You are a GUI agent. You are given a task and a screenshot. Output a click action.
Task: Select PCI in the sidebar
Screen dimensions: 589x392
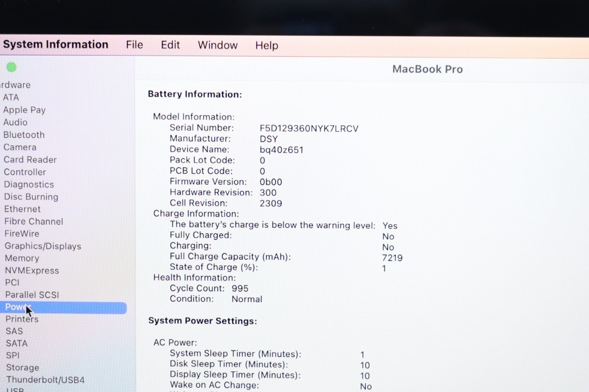12,282
